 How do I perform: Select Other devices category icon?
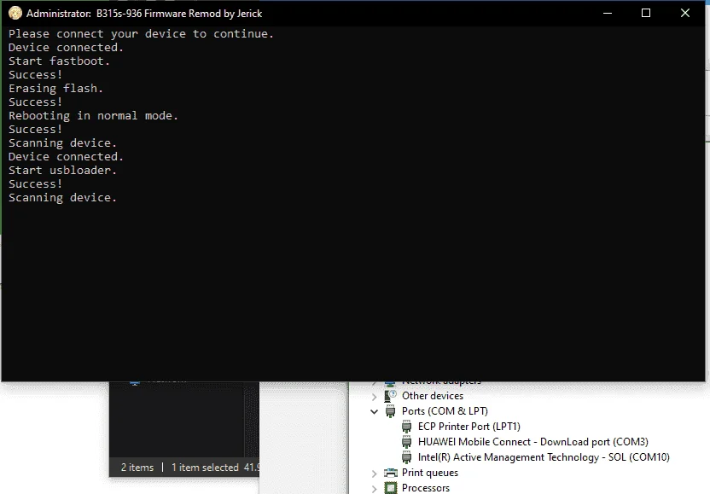pyautogui.click(x=390, y=396)
